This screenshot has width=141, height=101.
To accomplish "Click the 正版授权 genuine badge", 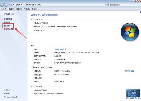I will (x=133, y=93).
